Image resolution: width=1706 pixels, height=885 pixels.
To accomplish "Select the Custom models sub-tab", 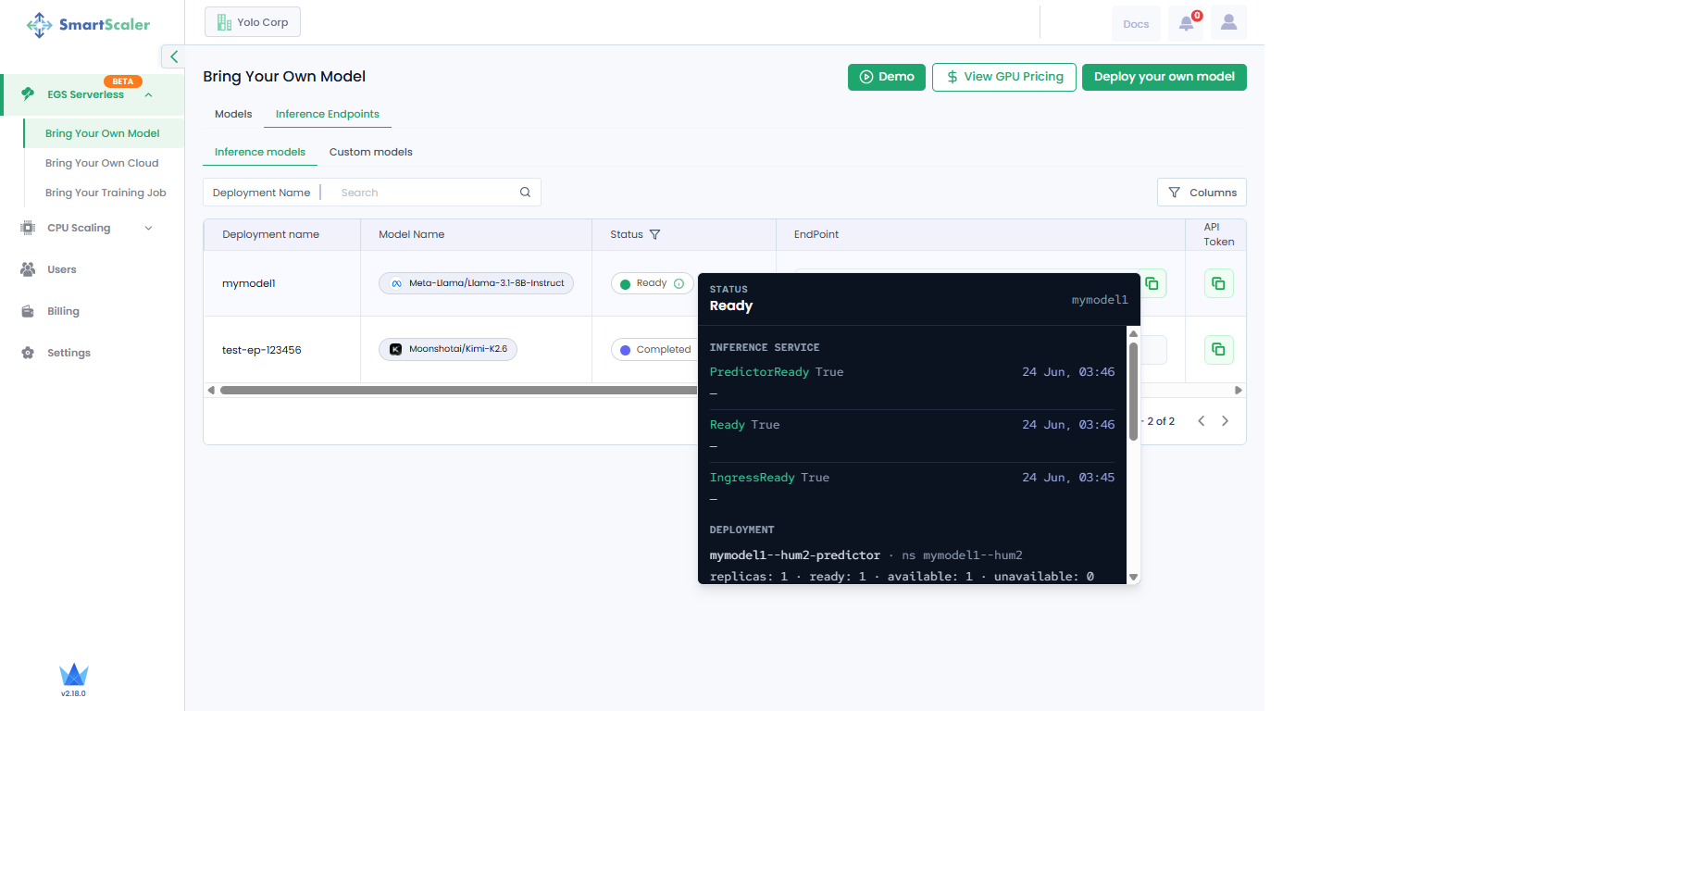I will point(371,152).
